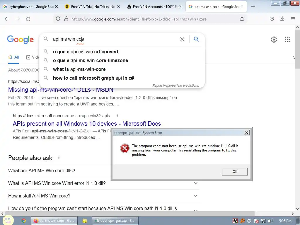Open the Action Center flag tray icon

(256, 221)
